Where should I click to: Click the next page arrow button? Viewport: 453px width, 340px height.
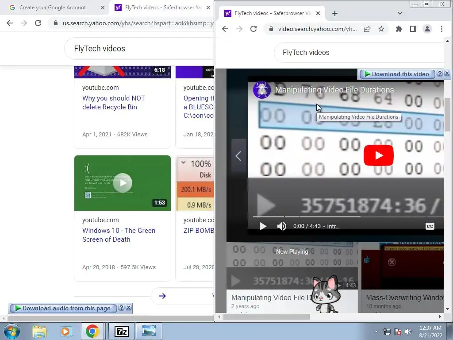pyautogui.click(x=162, y=296)
